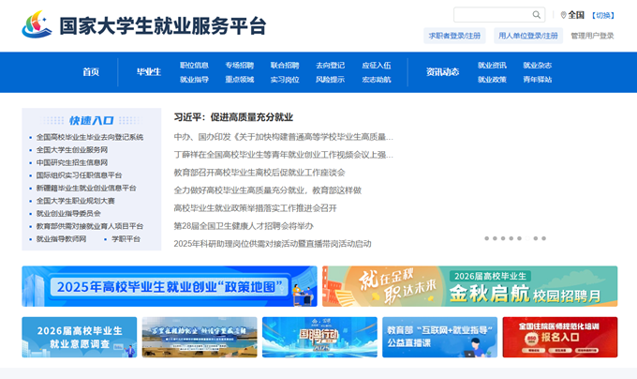637x379 pixels.
Task: Click the 国家大学生就业服务平台 site title
Action: click(162, 26)
